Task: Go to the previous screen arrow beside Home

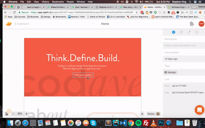Action: 93,24
